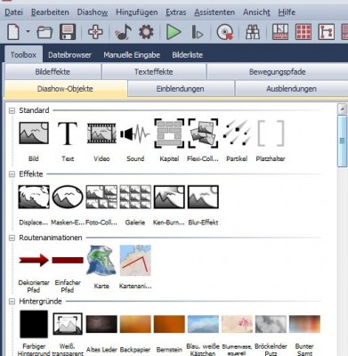Select the Bernstein orange background swatch
Viewport: 348px width, 356px height.
coord(169,324)
